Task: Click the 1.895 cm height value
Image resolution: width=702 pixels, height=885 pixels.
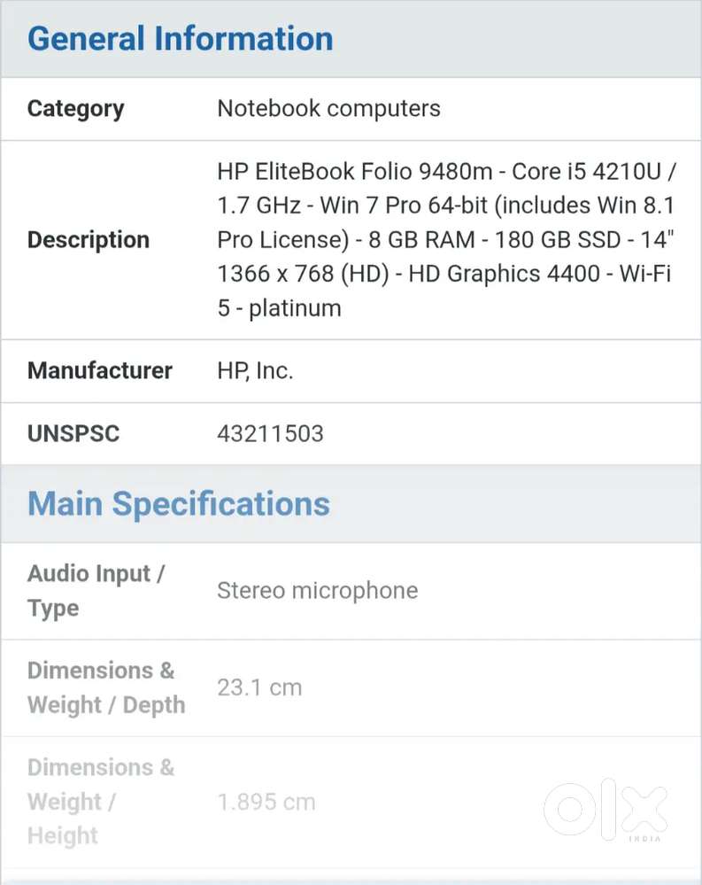Action: point(266,802)
